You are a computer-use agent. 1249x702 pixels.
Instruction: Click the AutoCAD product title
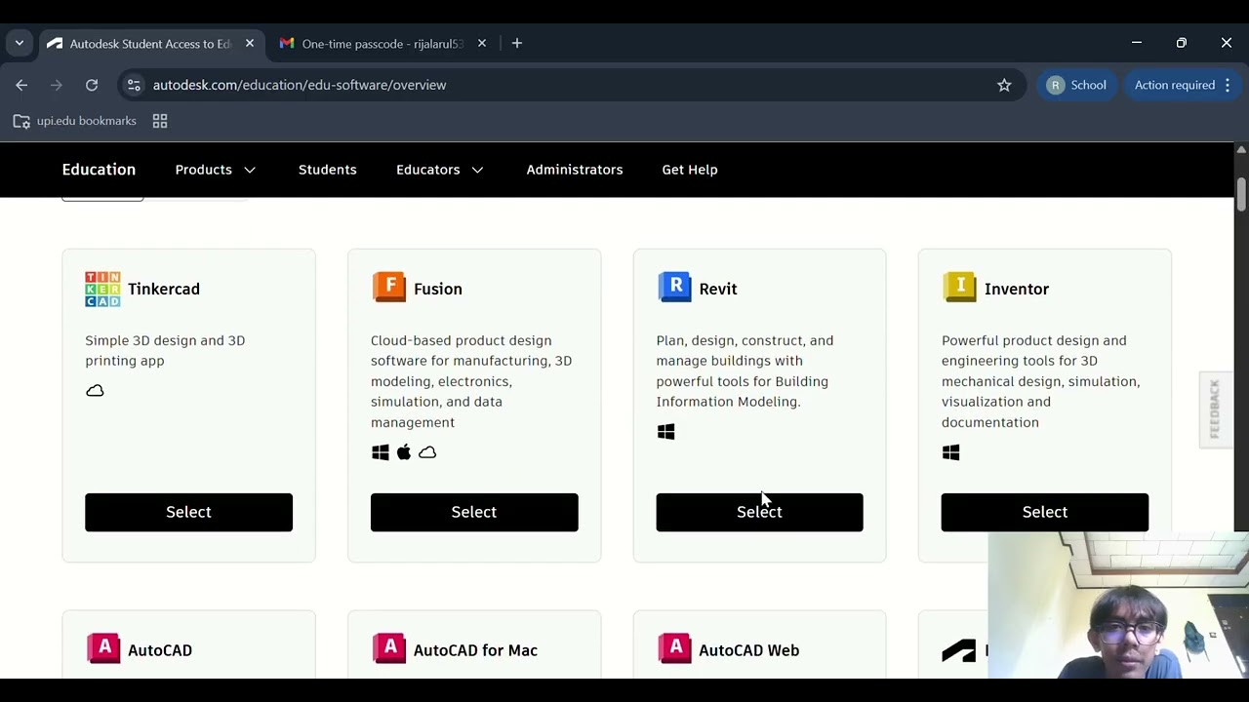[x=160, y=650]
